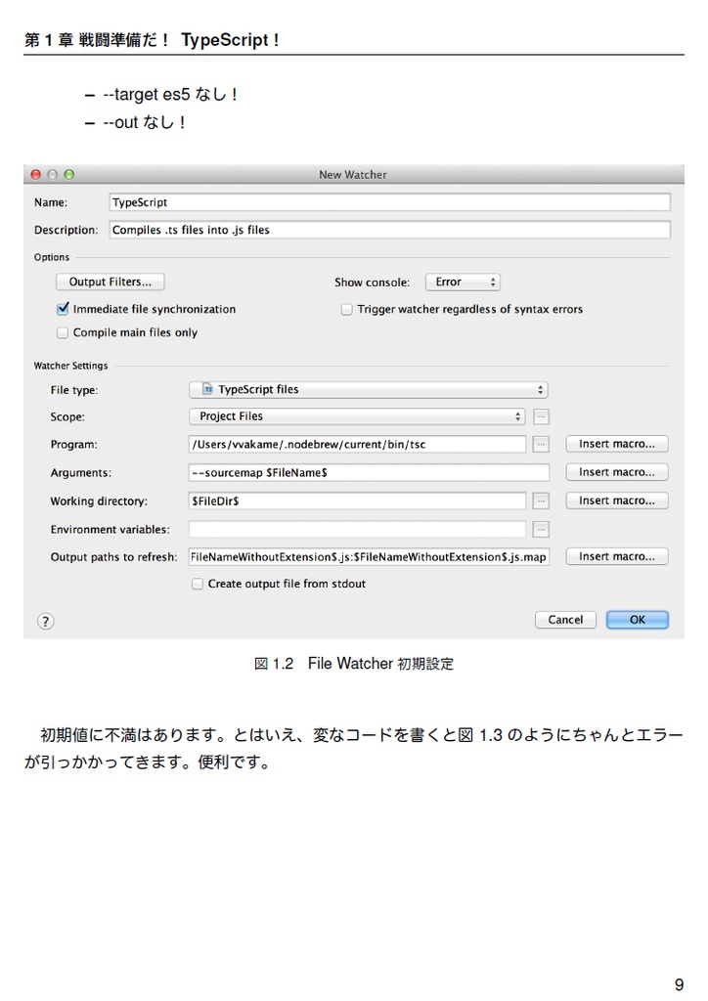Image resolution: width=708 pixels, height=1001 pixels.
Task: Close the New Watcher window with red button
Action: pos(36,174)
